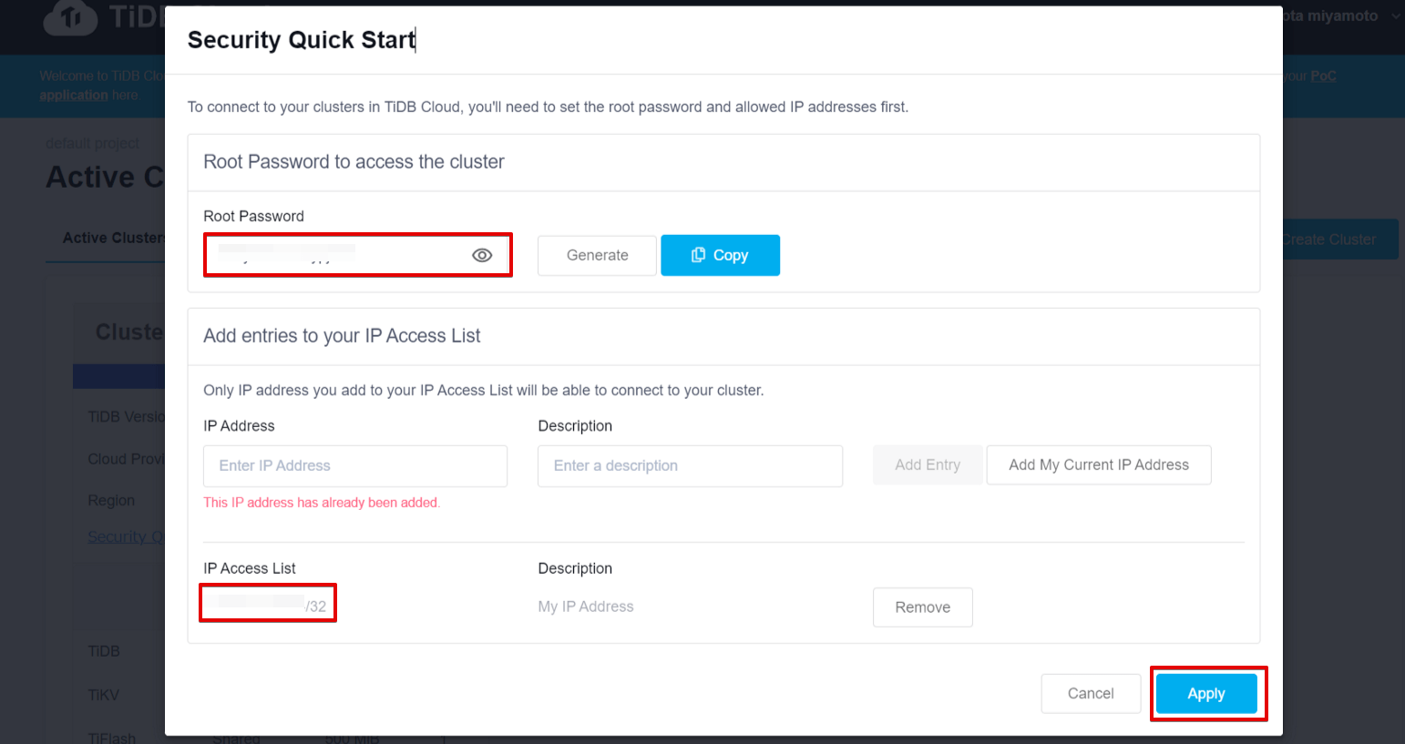The image size is (1405, 744).
Task: Expand the user account menu chevron
Action: [1396, 16]
